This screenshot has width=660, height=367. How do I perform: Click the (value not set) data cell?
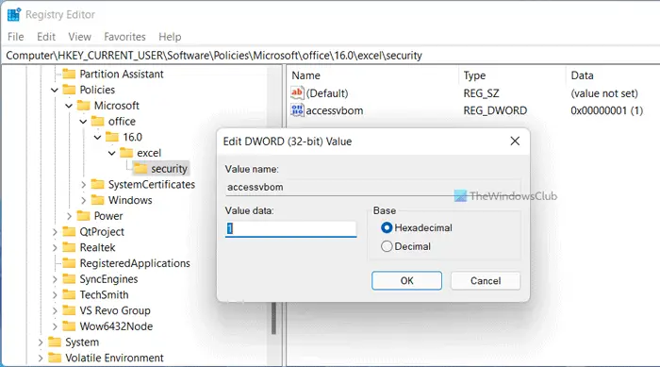point(604,93)
